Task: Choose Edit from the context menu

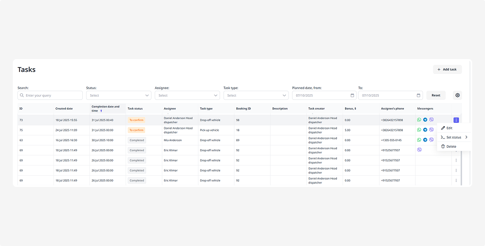Action: (449, 128)
